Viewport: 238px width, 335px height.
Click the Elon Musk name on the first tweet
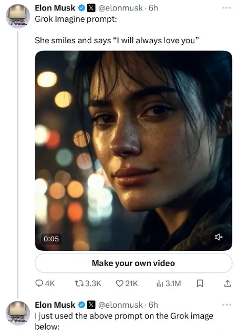[x=55, y=8]
